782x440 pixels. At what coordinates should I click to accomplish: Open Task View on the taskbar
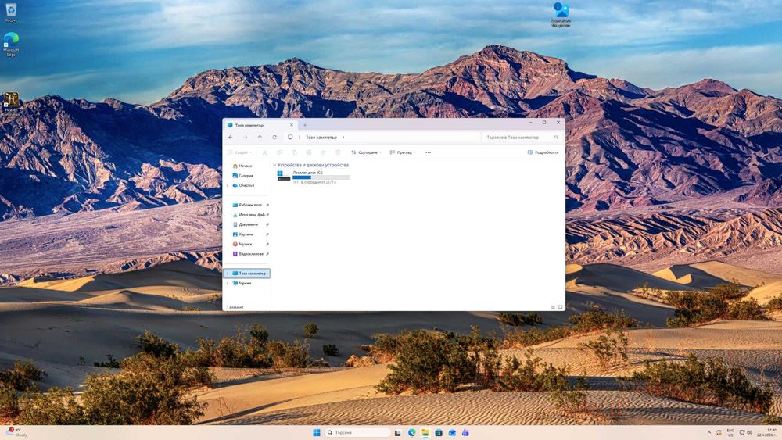pyautogui.click(x=398, y=432)
